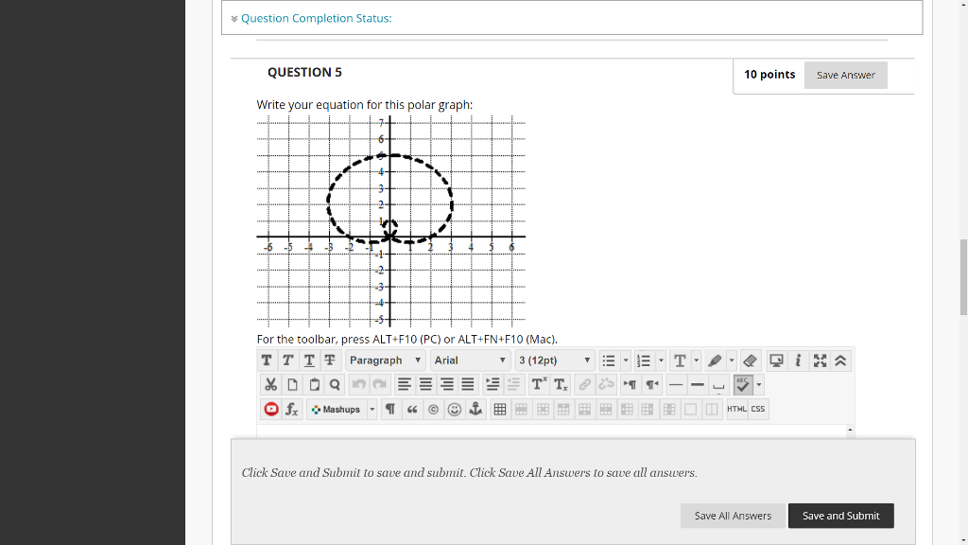Open the CSS editor
Image resolution: width=968 pixels, height=545 pixels.
tap(758, 409)
